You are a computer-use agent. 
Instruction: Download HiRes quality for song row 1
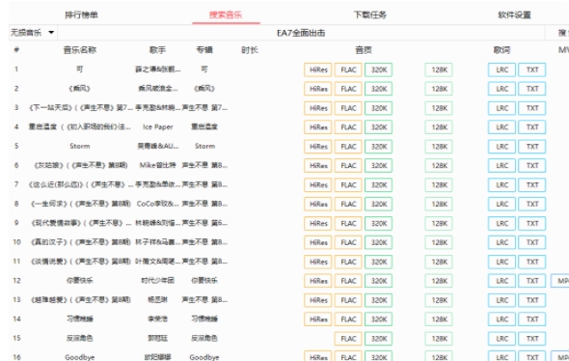318,69
